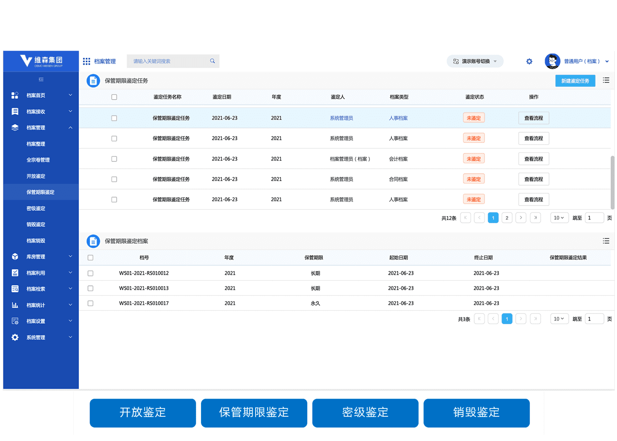Open 开放鉴定 submenu in the sidebar
617x441 pixels.
coord(36,176)
